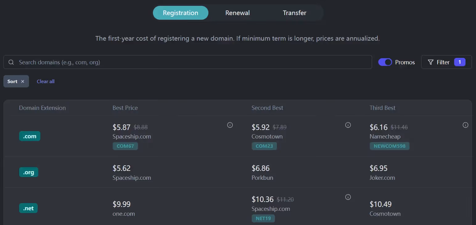The image size is (476, 225).
Task: Click the search magnifier icon
Action: click(11, 62)
